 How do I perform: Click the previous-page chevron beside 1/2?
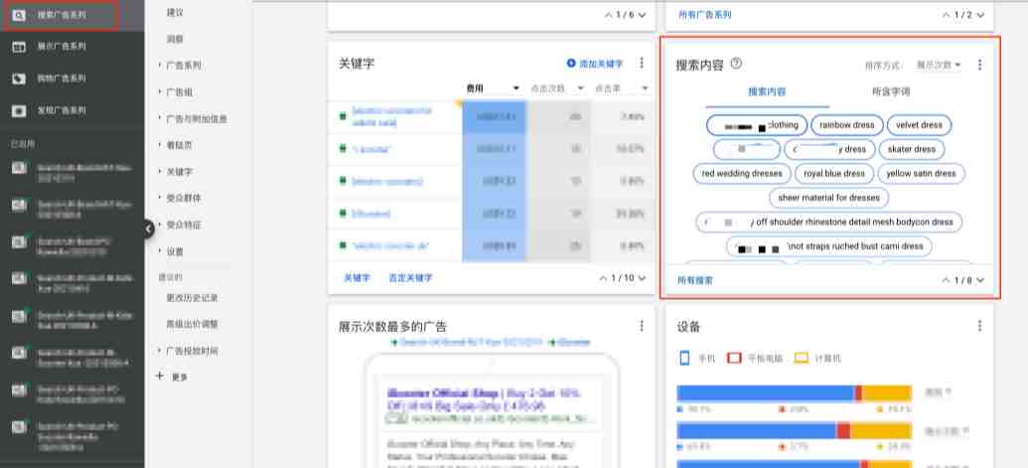946,15
